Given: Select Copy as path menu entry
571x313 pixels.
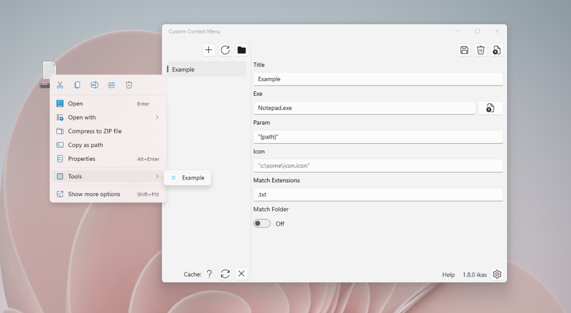Looking at the screenshot, I should (108, 145).
